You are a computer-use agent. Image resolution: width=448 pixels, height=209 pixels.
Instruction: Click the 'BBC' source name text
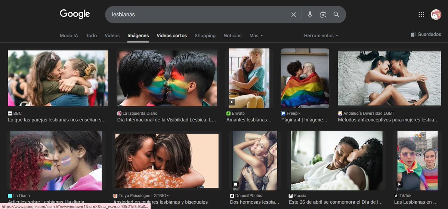click(18, 113)
